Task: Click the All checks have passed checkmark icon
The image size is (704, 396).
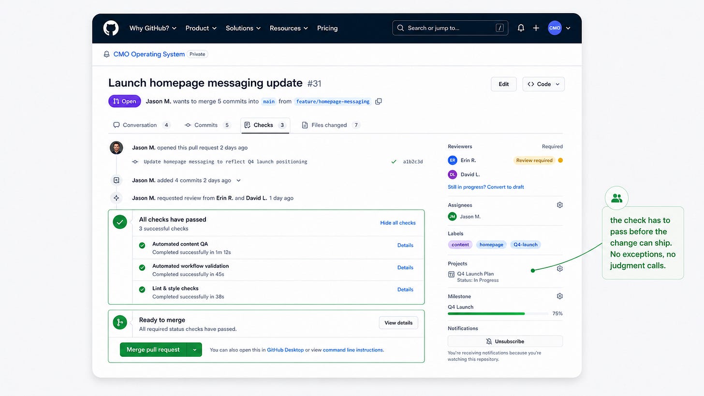Action: tap(120, 222)
